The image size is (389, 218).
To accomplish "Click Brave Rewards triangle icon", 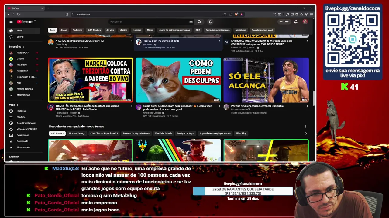I will coord(241,14).
